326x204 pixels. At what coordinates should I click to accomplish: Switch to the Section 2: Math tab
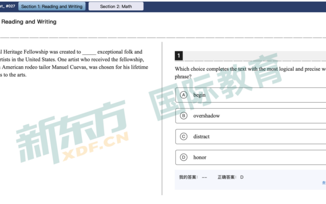(x=116, y=6)
